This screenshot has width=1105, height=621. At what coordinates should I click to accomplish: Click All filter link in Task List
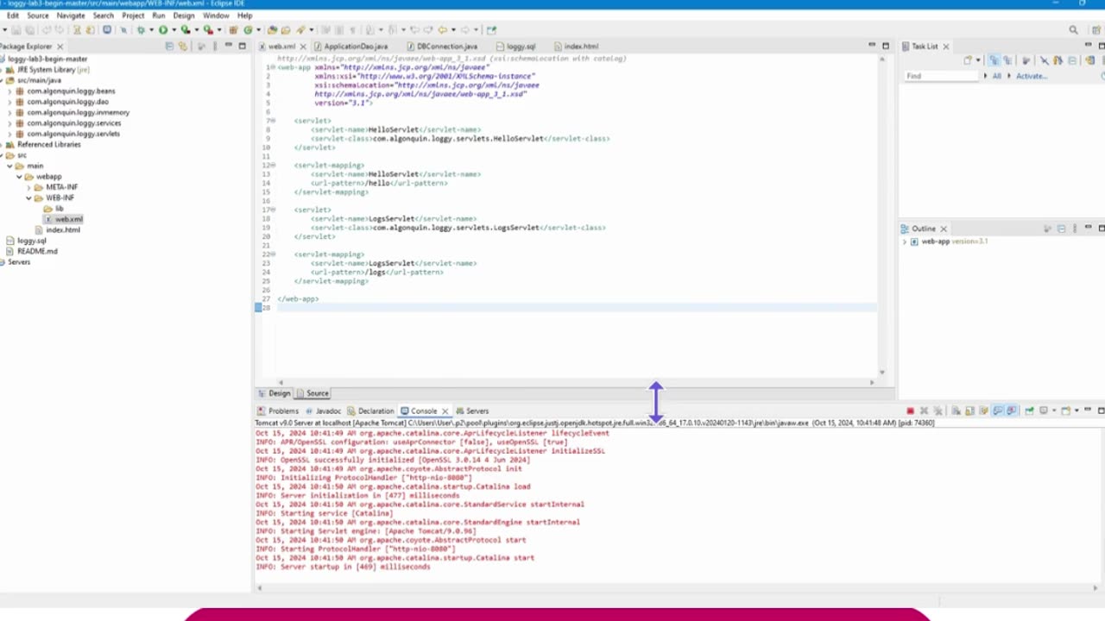[996, 76]
